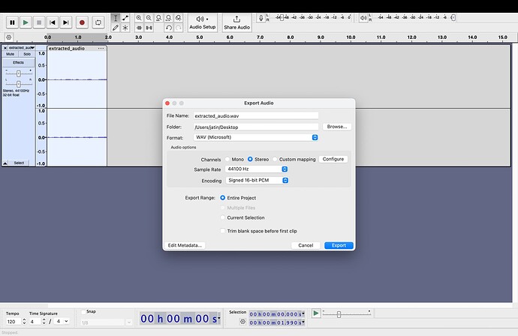Viewport: 518px width, 336px height.
Task: Open time signature denominator dropdown
Action: pyautogui.click(x=66, y=321)
